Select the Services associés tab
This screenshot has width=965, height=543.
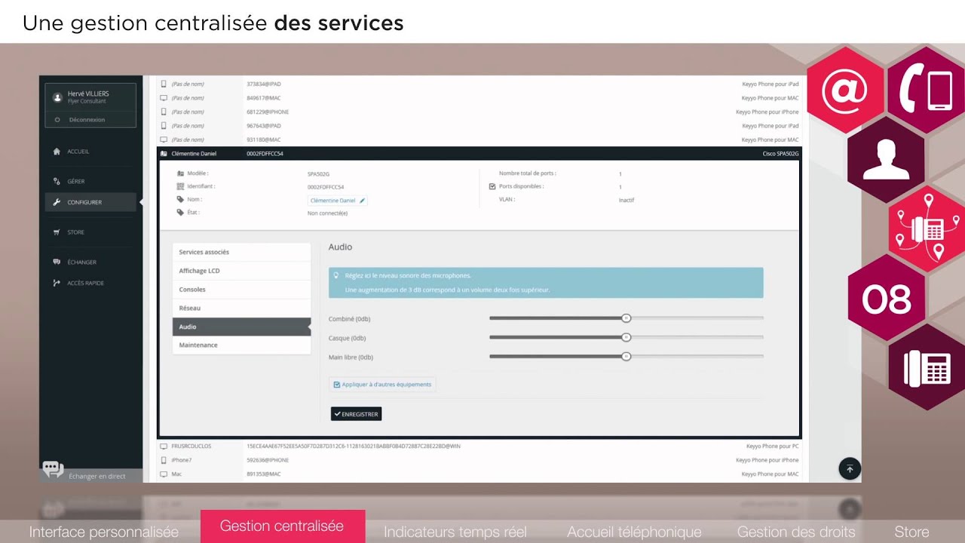(241, 252)
